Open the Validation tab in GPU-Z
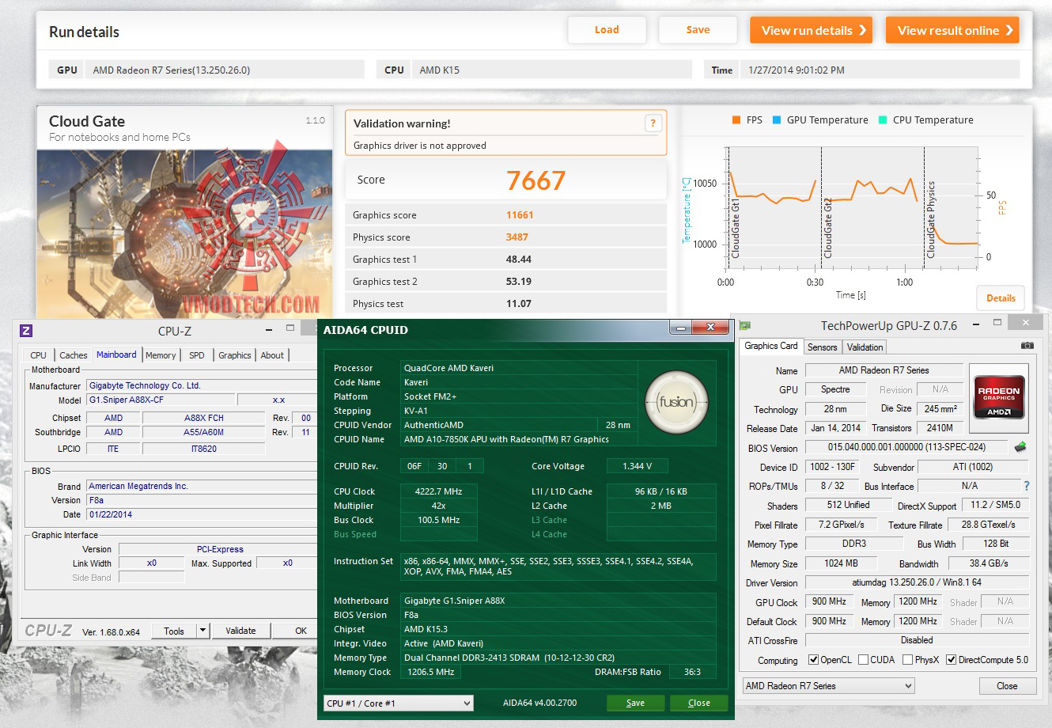Image resolution: width=1052 pixels, height=728 pixels. click(x=865, y=347)
